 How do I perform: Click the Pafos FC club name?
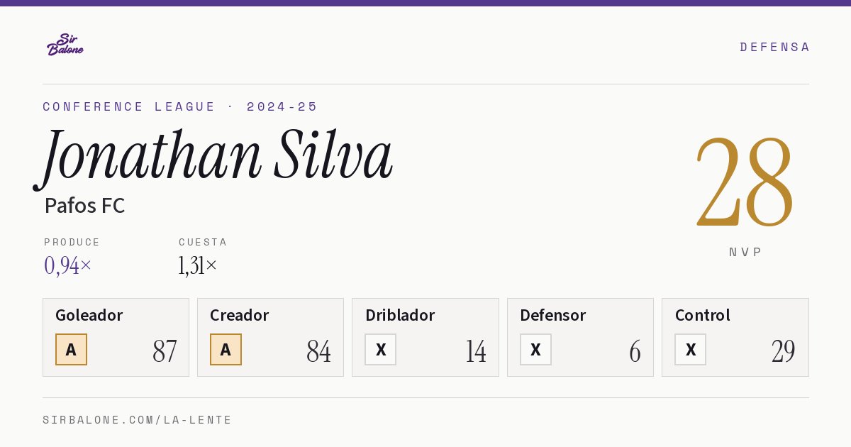click(x=84, y=206)
